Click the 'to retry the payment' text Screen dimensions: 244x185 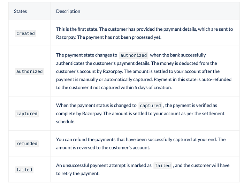point(78,174)
